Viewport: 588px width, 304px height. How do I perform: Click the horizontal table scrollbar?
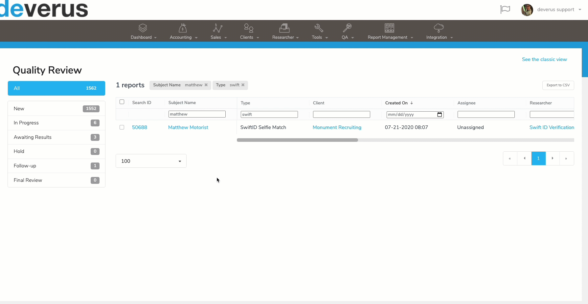297,140
